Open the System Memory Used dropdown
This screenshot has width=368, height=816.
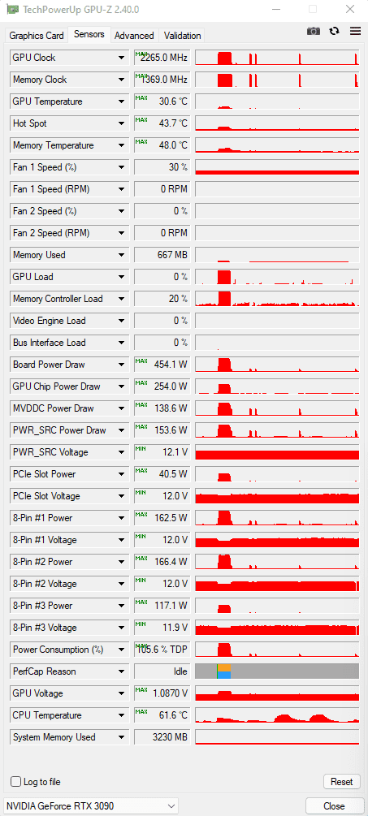[x=121, y=737]
